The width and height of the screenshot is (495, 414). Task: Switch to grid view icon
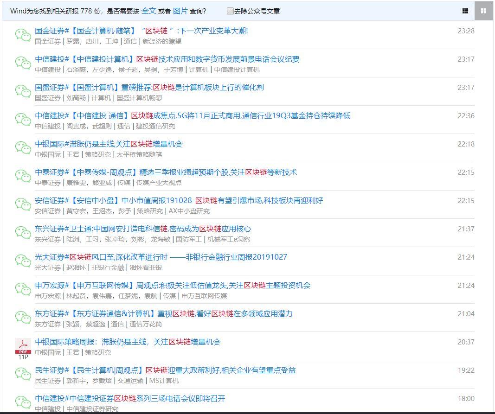tap(484, 11)
